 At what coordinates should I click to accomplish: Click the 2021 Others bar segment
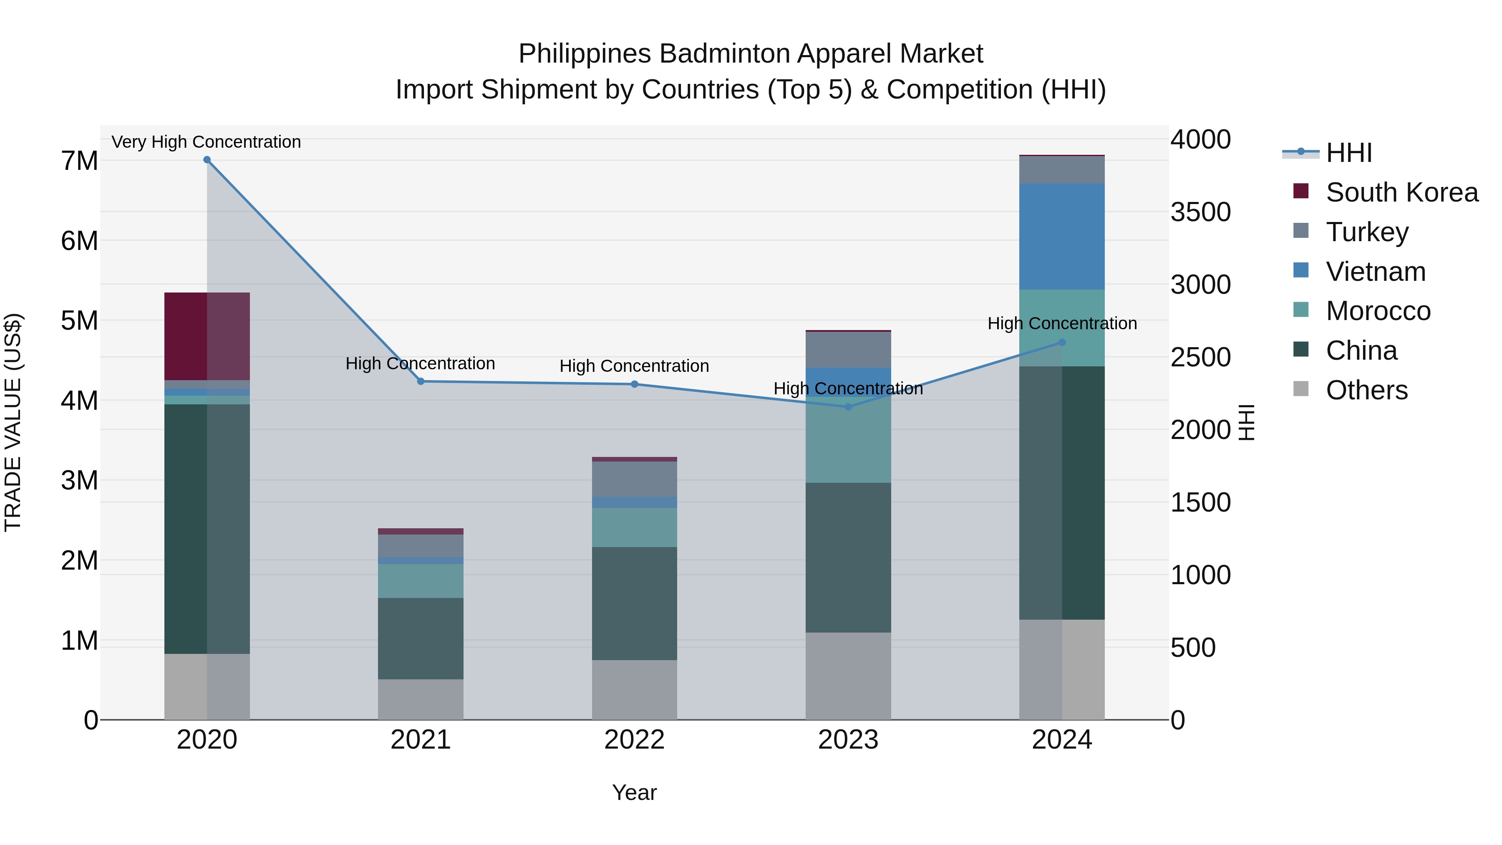point(421,700)
